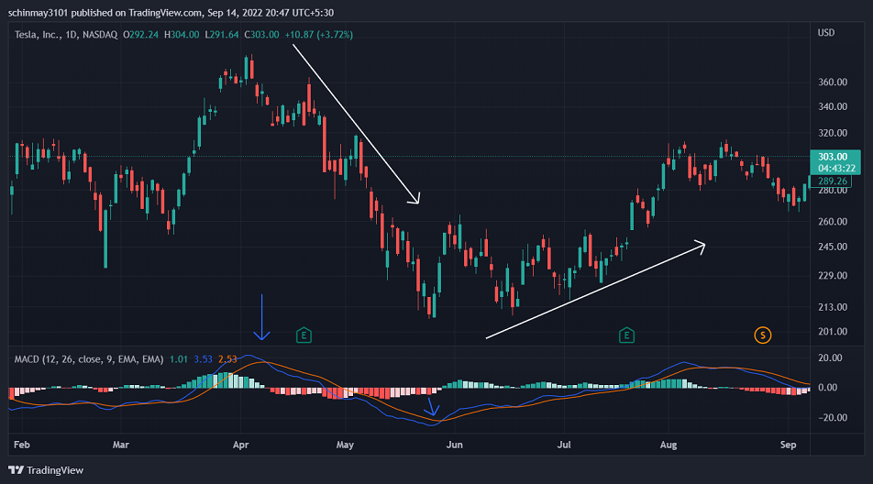Click the Jul time axis label

coord(564,445)
